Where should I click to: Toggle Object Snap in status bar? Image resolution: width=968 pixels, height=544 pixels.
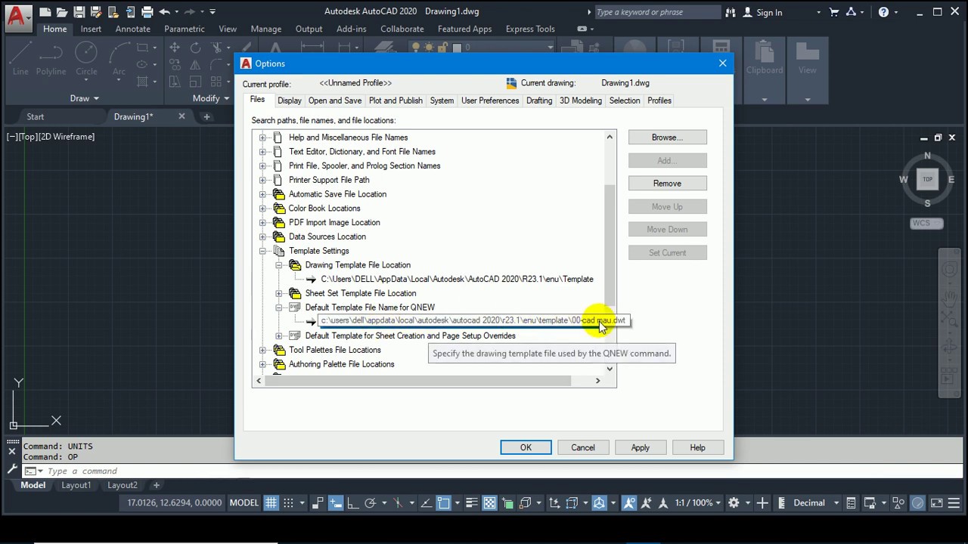tap(443, 502)
